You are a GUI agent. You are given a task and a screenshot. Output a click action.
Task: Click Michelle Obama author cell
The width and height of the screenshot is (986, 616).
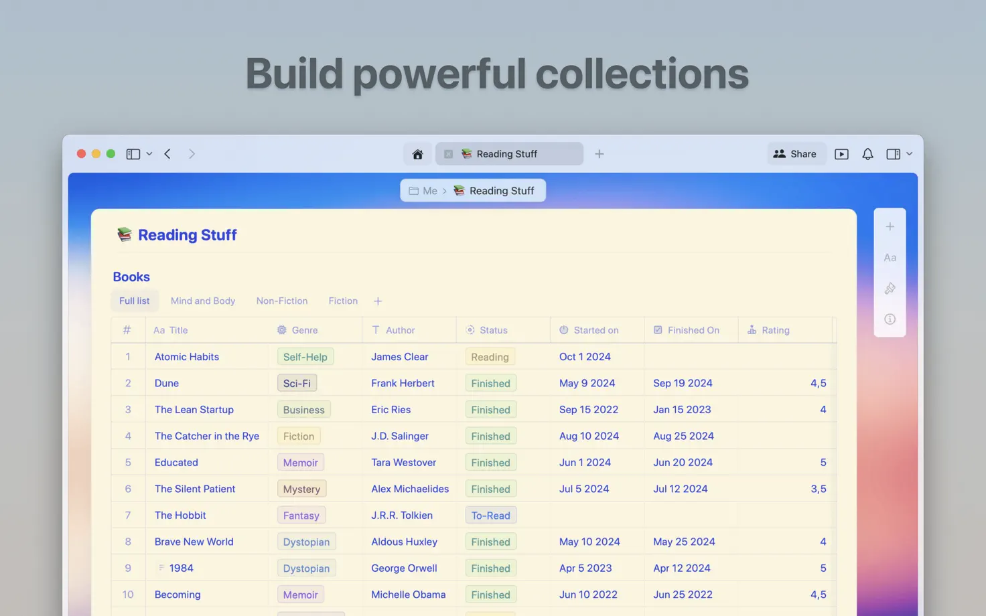tap(409, 595)
